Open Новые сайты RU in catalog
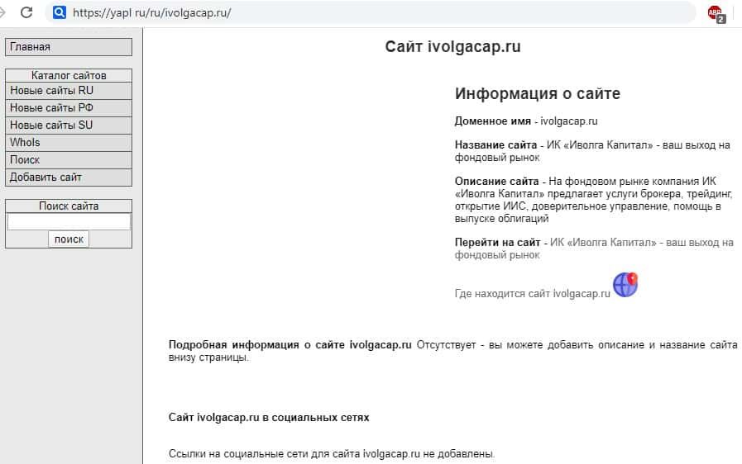 [69, 90]
